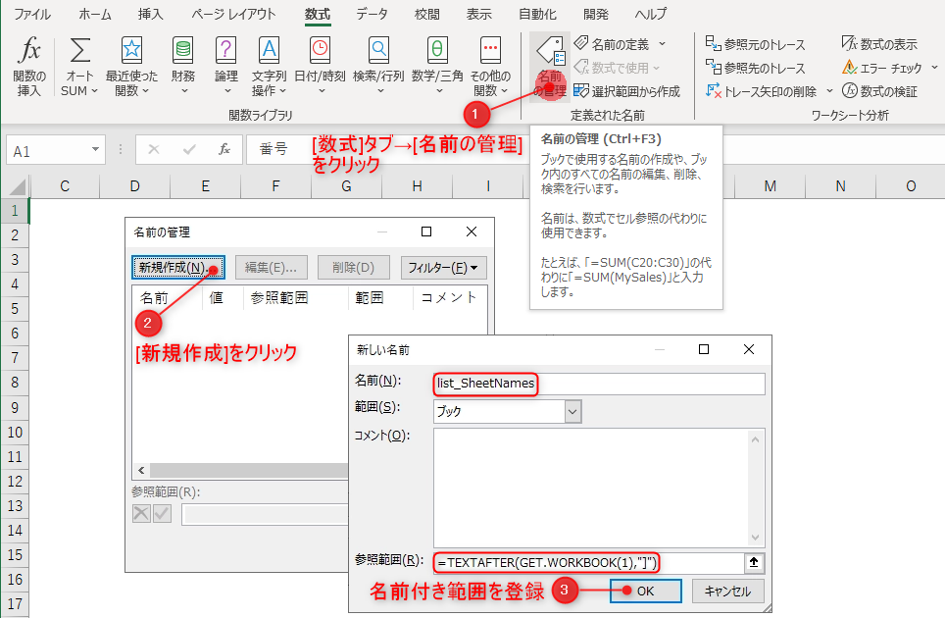This screenshot has height=618, width=945.
Task: Open the フィルター(F) dropdown button
Action: [x=443, y=268]
